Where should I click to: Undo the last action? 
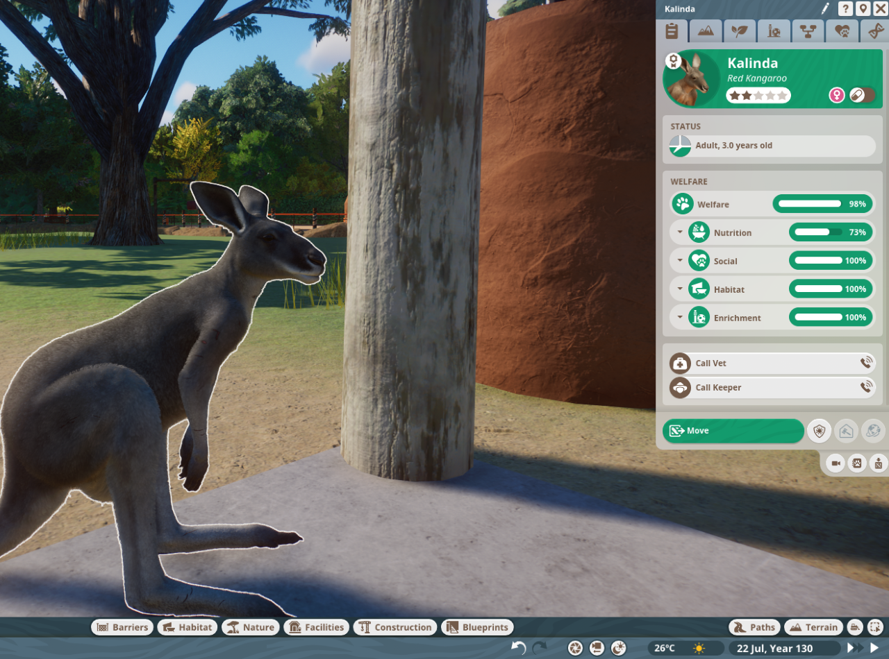click(x=518, y=648)
